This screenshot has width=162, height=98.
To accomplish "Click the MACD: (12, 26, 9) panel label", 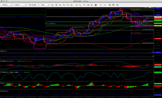I will pos(7,61).
